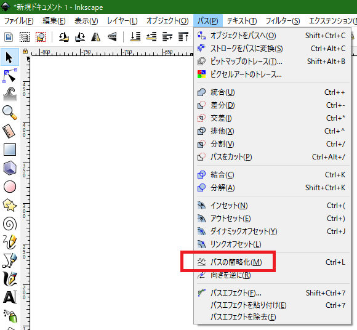Choose 交差(I) intersection
The image size is (357, 330).
(272, 118)
